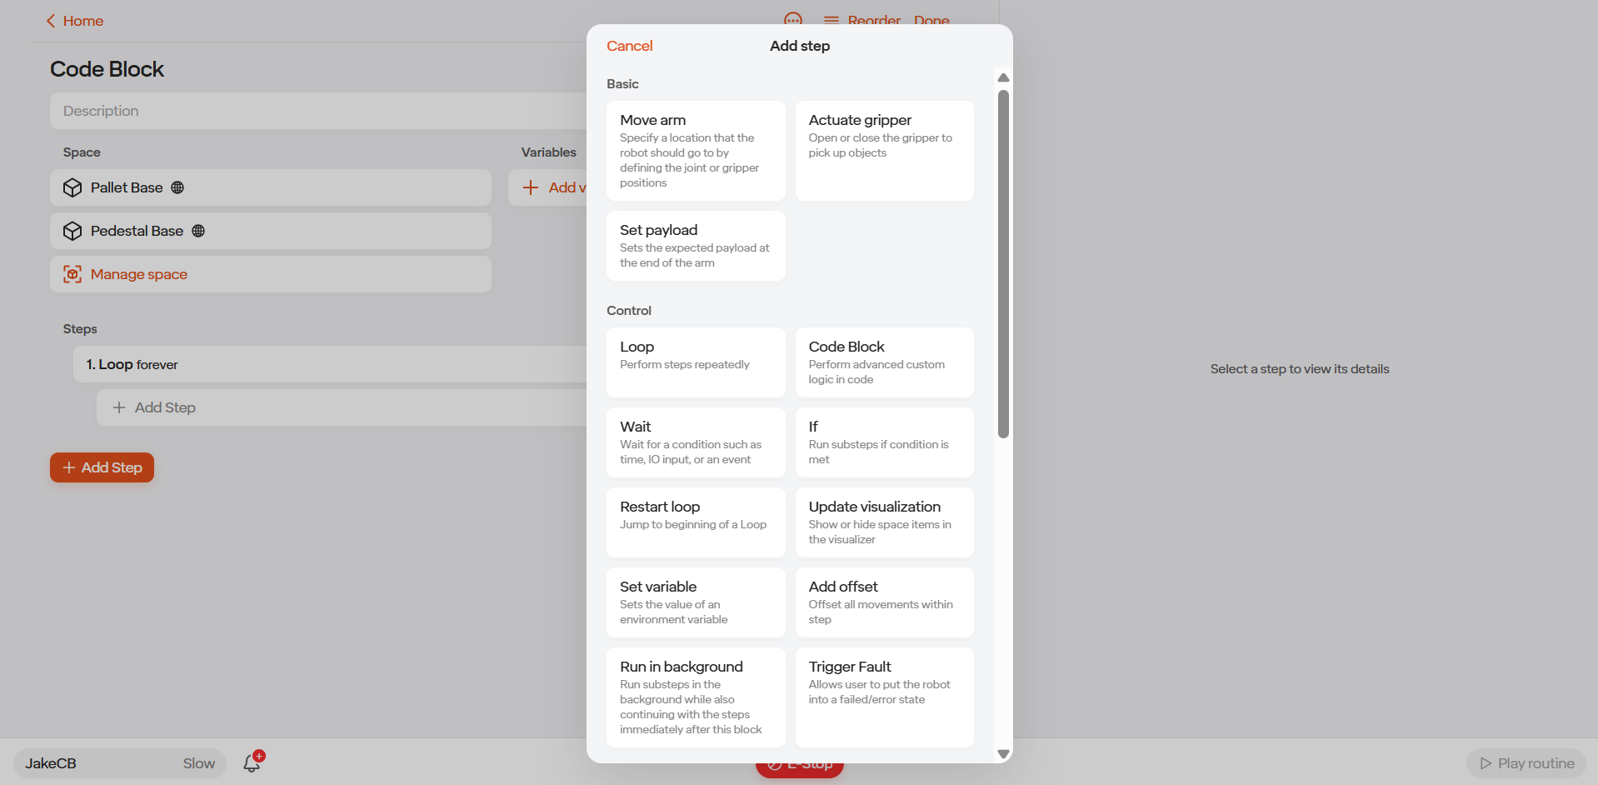The height and width of the screenshot is (785, 1598).
Task: Click the Reorder button
Action: point(862,20)
